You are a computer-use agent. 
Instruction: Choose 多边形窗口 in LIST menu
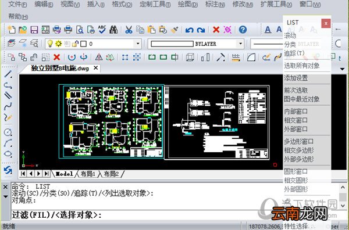click(299, 141)
